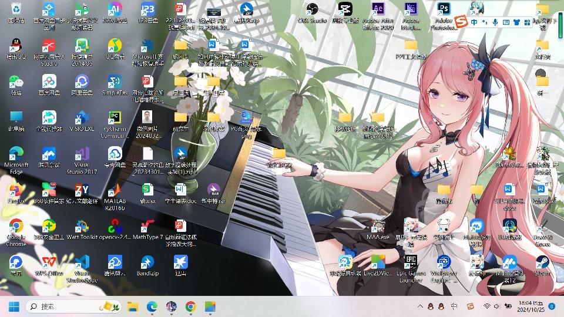Expand hidden system tray icons chevron
The width and height of the screenshot is (564, 317).
coord(420,306)
